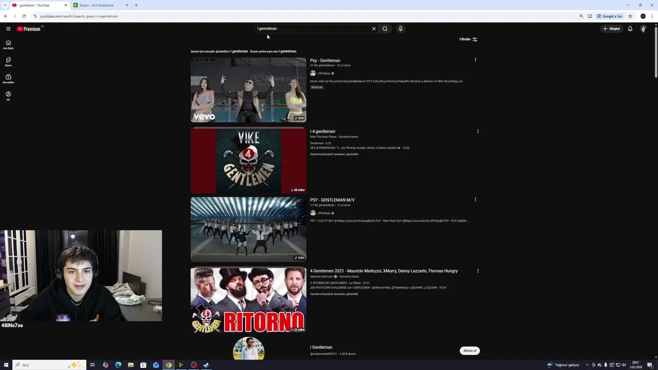Open i Gentleman channel name
The image size is (658, 370).
point(321,347)
